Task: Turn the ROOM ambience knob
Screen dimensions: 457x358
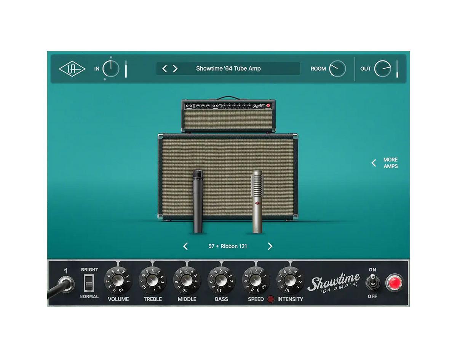Action: pos(339,68)
